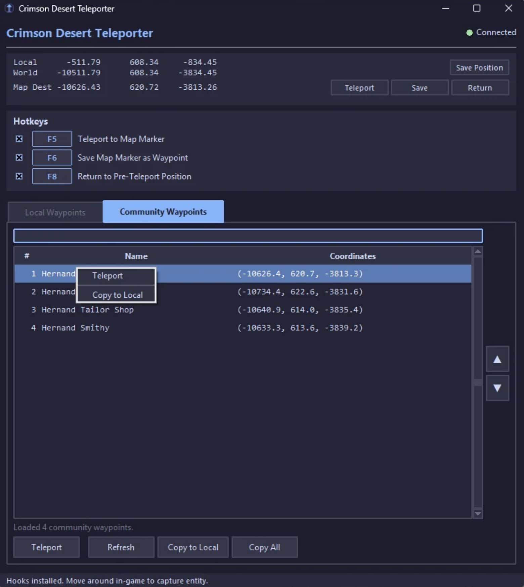Rebind the F5 hotkey button
524x587 pixels.
click(52, 139)
